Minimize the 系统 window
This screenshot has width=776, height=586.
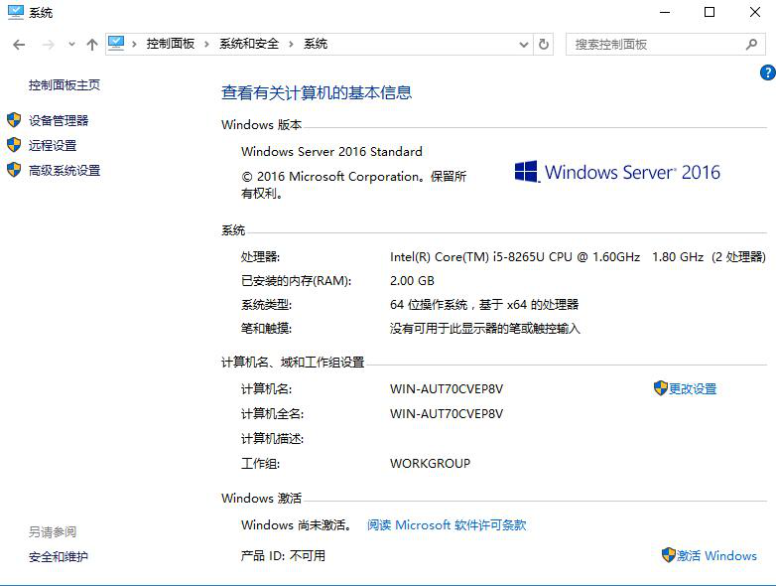(665, 12)
